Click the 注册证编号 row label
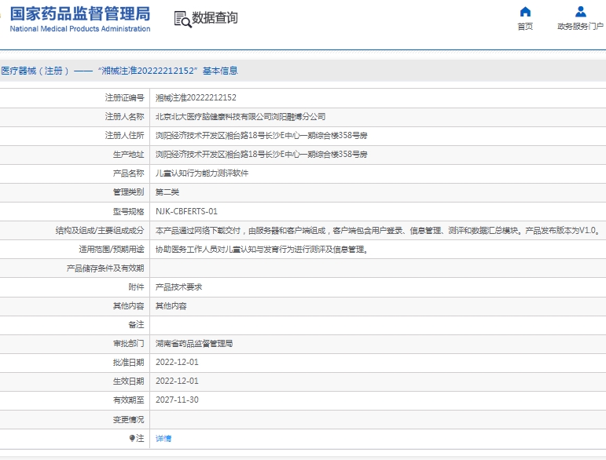This screenshot has height=460, width=606. 124,98
